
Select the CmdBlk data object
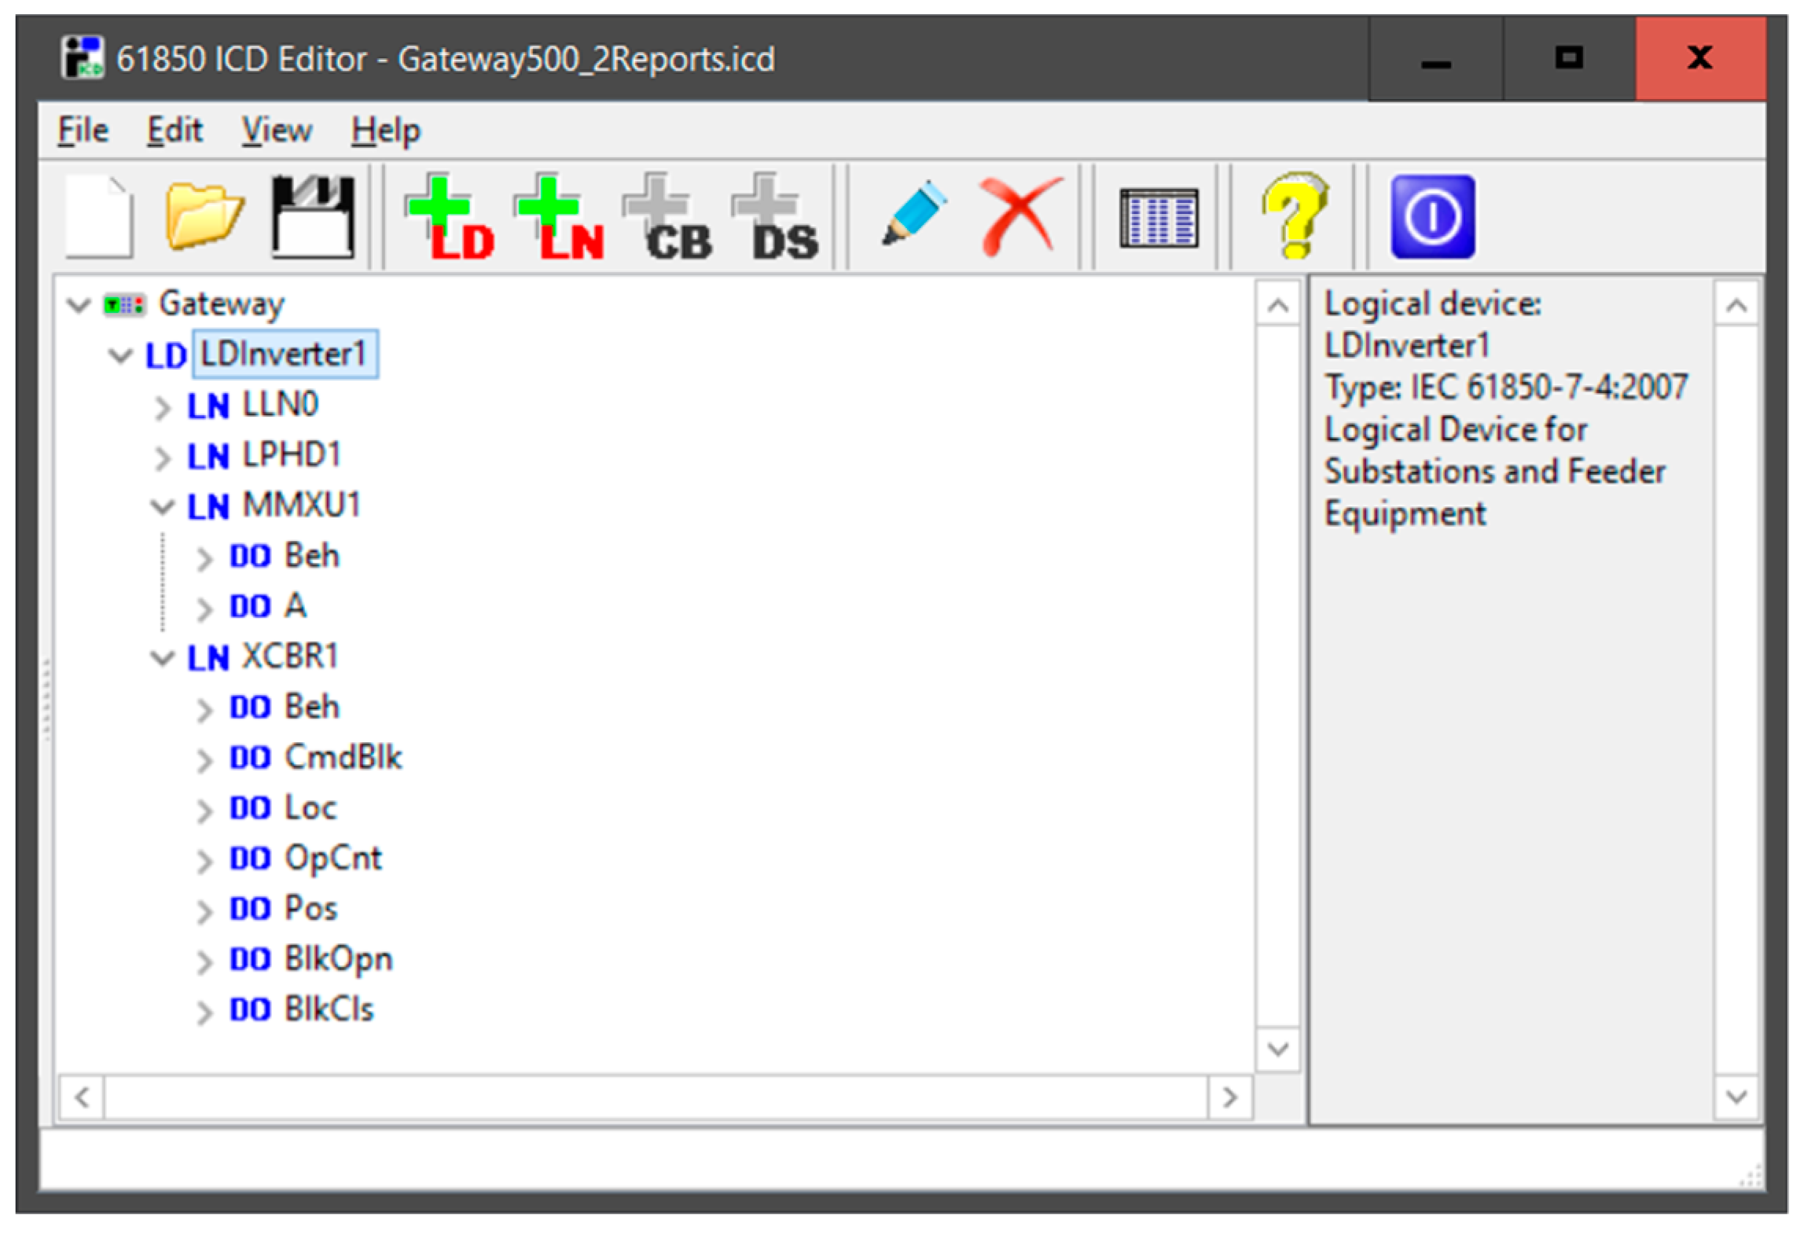343,757
